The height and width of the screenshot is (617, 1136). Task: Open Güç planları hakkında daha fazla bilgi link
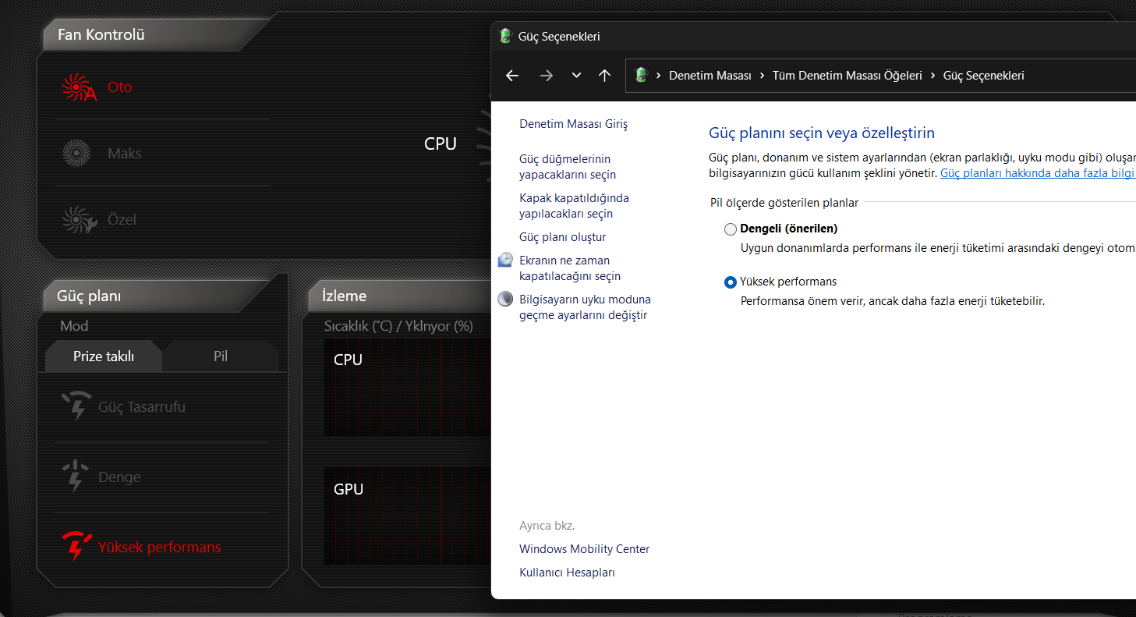coord(1038,173)
